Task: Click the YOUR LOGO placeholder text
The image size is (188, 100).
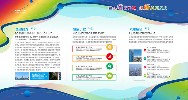Action: [20, 11]
